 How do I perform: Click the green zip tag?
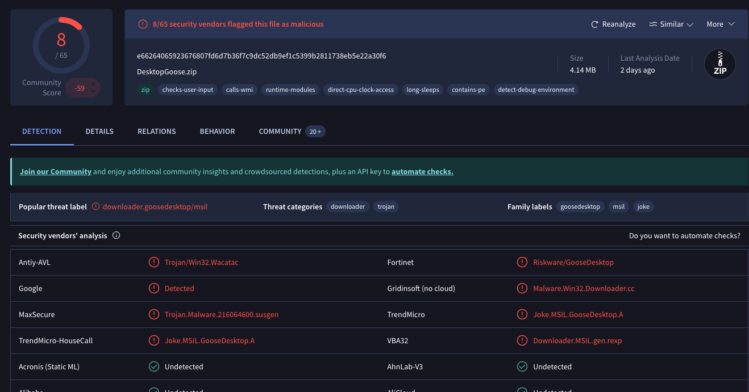click(x=145, y=90)
